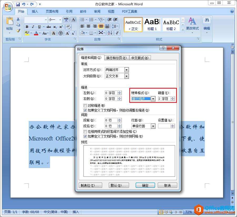Screen dimensions: 237x217
Task: Open the font size dropdown showing 小一
Action: (60, 20)
